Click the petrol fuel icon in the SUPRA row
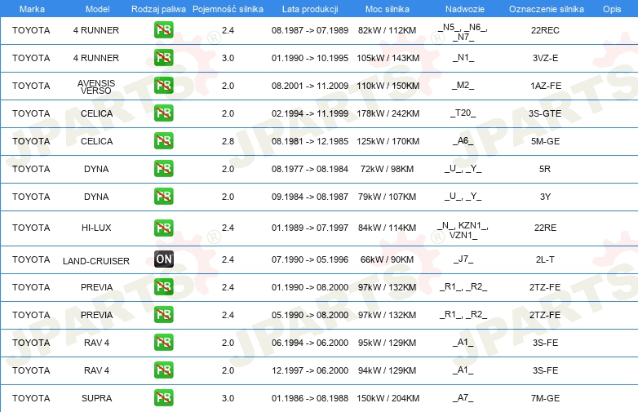 (x=163, y=397)
